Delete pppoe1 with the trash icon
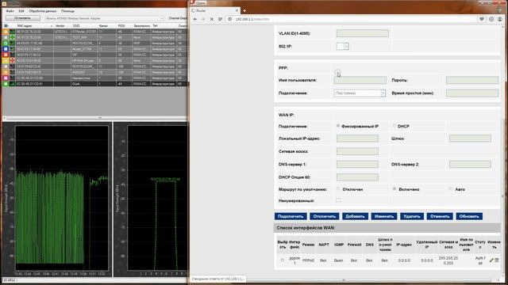This screenshot has width=508, height=285. 497,260
